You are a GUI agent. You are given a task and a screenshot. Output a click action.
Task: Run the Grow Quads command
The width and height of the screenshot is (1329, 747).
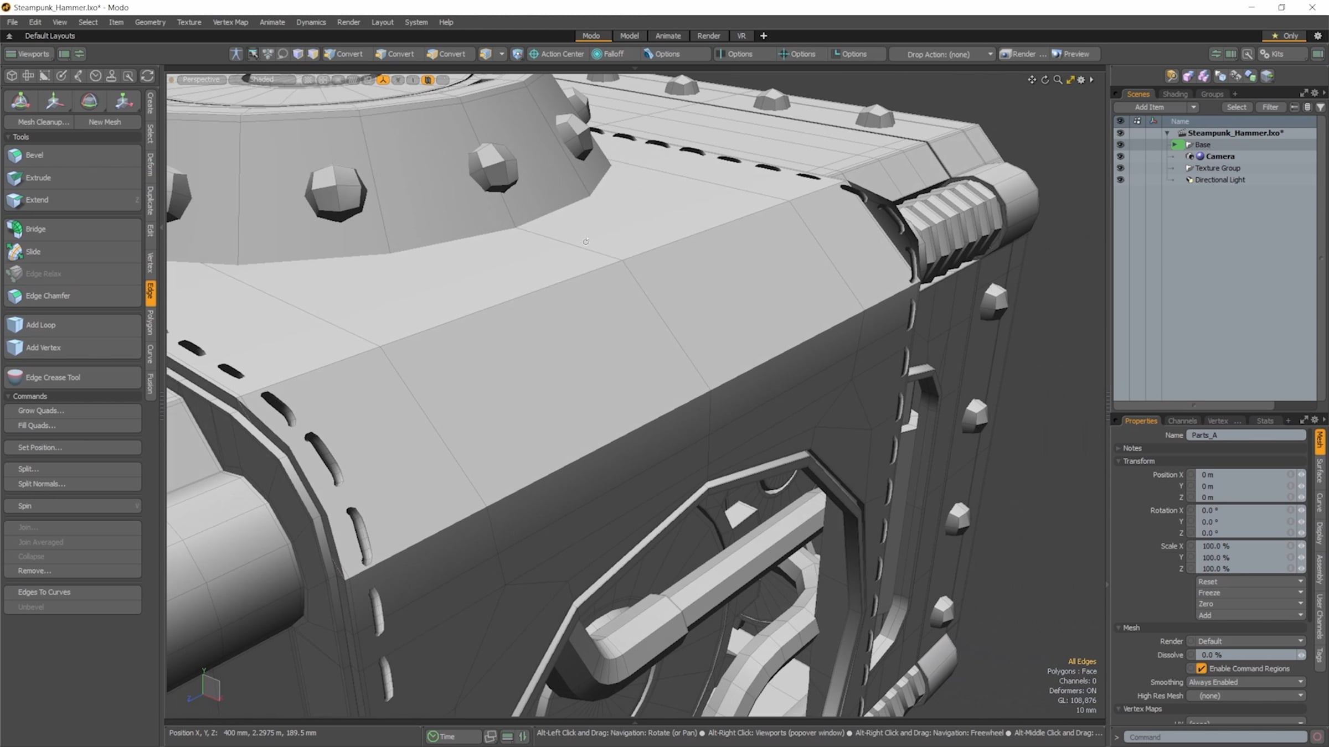click(73, 411)
